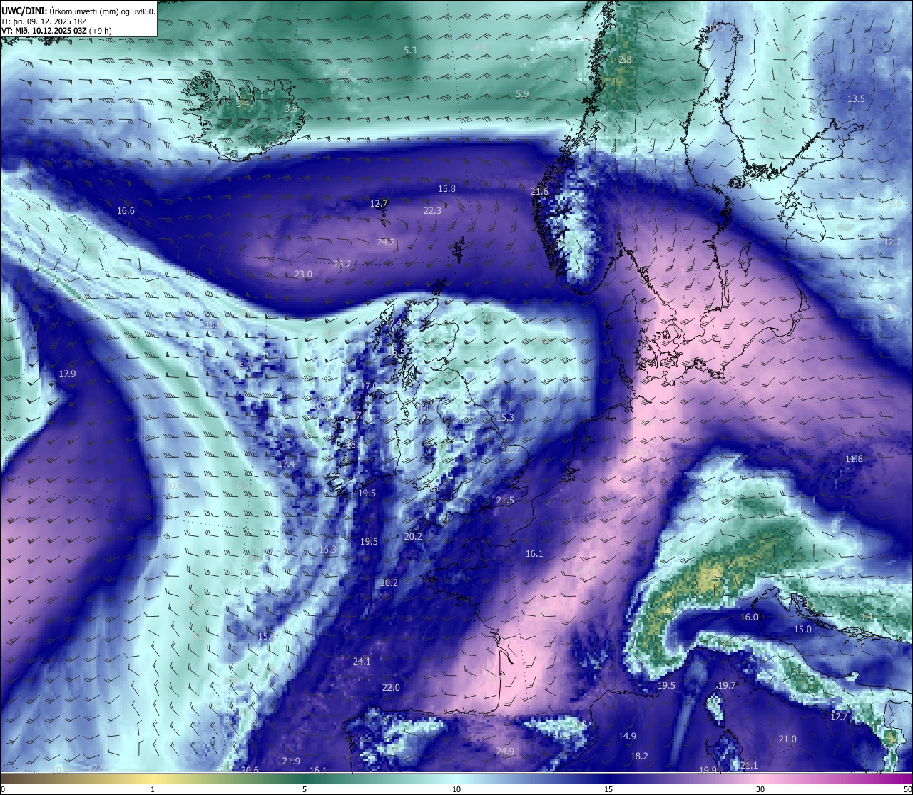Image resolution: width=913 pixels, height=795 pixels.
Task: Click the 17.0 value near Scotland
Action: (x=369, y=386)
